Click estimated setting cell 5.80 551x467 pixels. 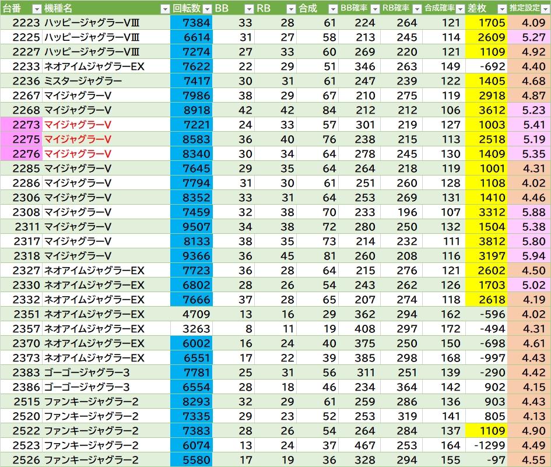pyautogui.click(x=529, y=241)
